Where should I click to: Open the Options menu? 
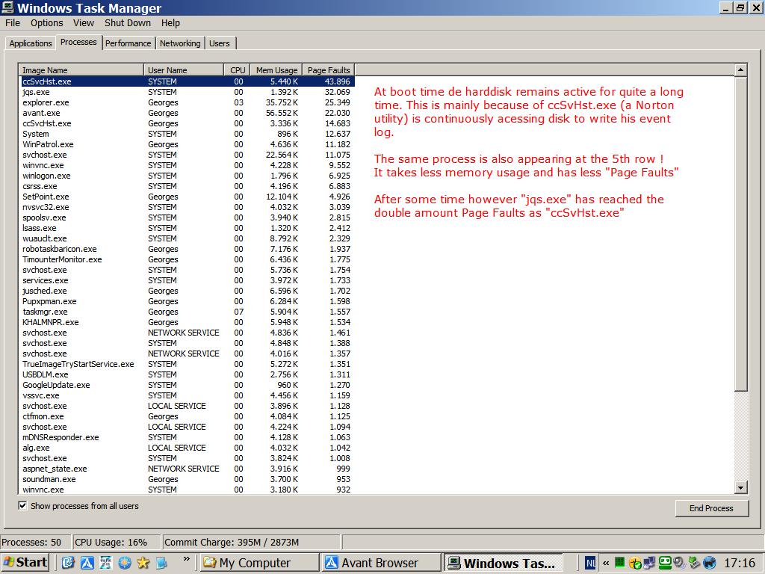[47, 23]
